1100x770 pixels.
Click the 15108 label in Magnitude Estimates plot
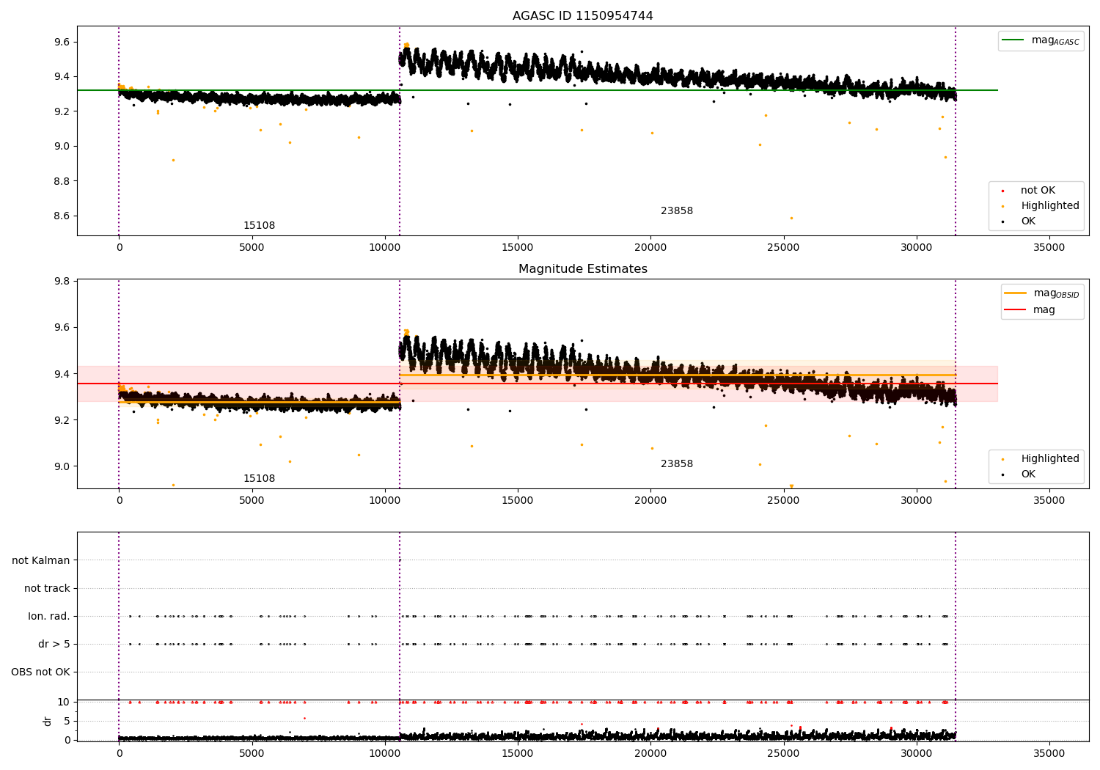click(259, 479)
